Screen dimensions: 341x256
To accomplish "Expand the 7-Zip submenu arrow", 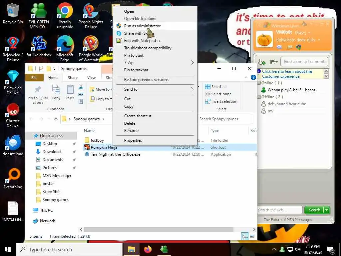I will (x=192, y=63).
